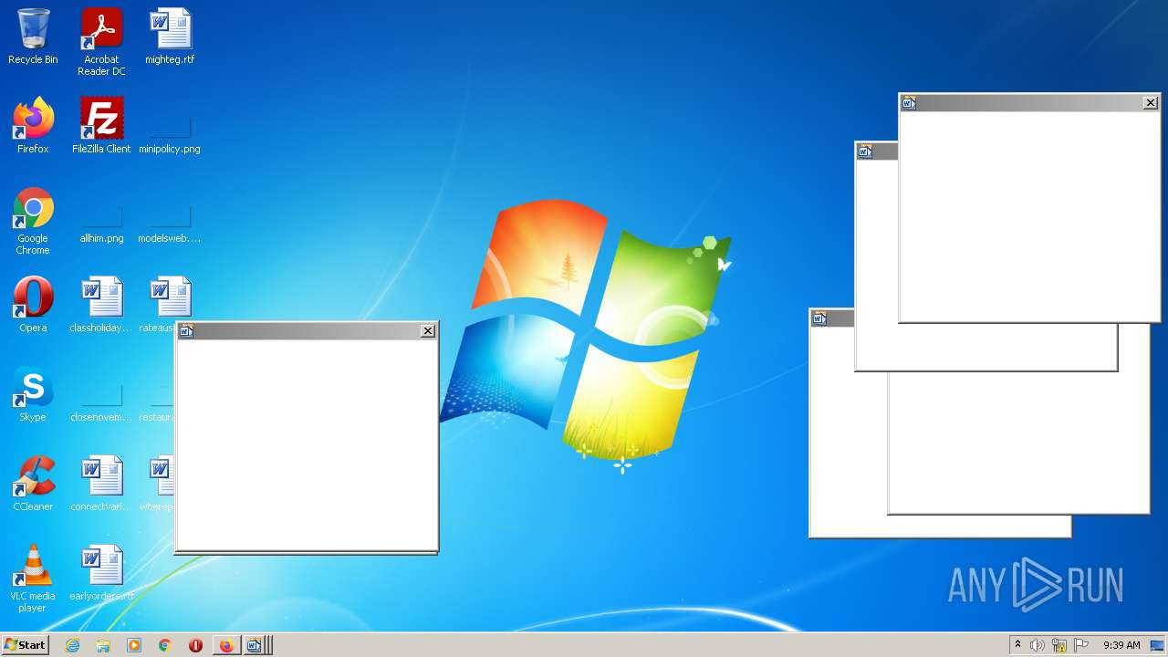Select the connectvari document icon

(x=101, y=485)
